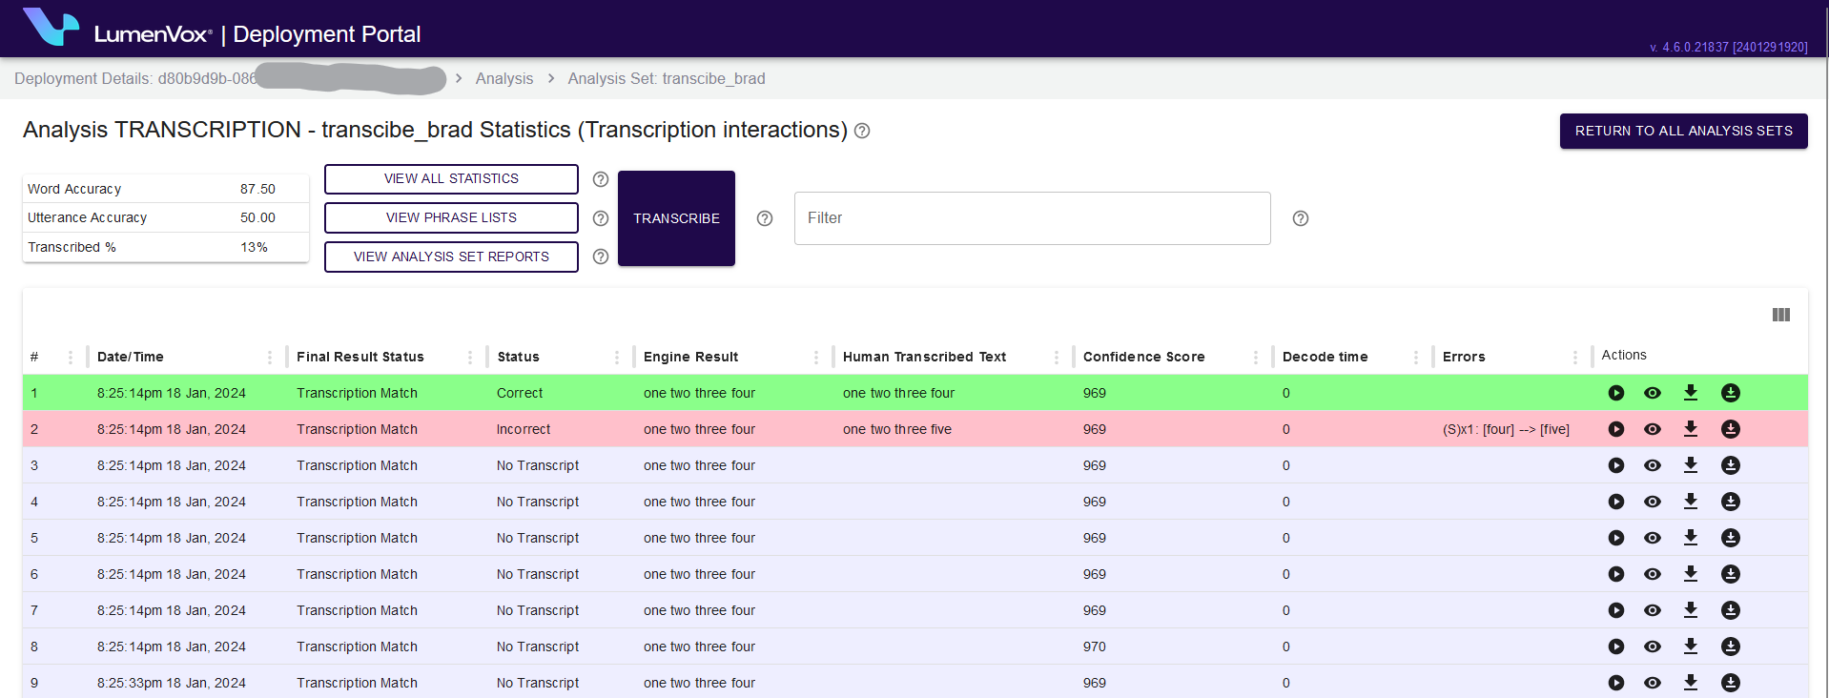
Task: Click the TRANSCRIBE button
Action: click(x=676, y=218)
